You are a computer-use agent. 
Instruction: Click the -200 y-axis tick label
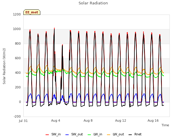[x=17, y=116]
